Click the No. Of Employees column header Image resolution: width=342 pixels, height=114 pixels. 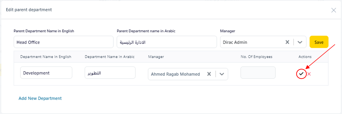[x=257, y=57]
